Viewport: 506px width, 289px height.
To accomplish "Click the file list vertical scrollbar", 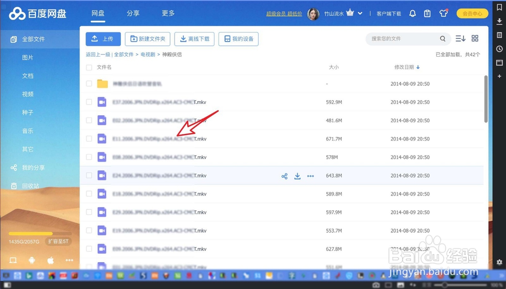I will 486,99.
